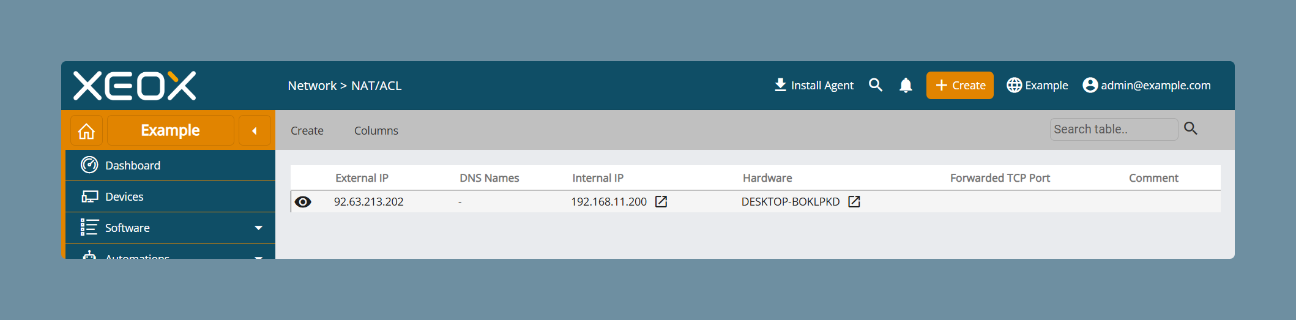Toggle the eye icon for 92.63.213.202 row
1296x320 pixels.
click(x=303, y=202)
